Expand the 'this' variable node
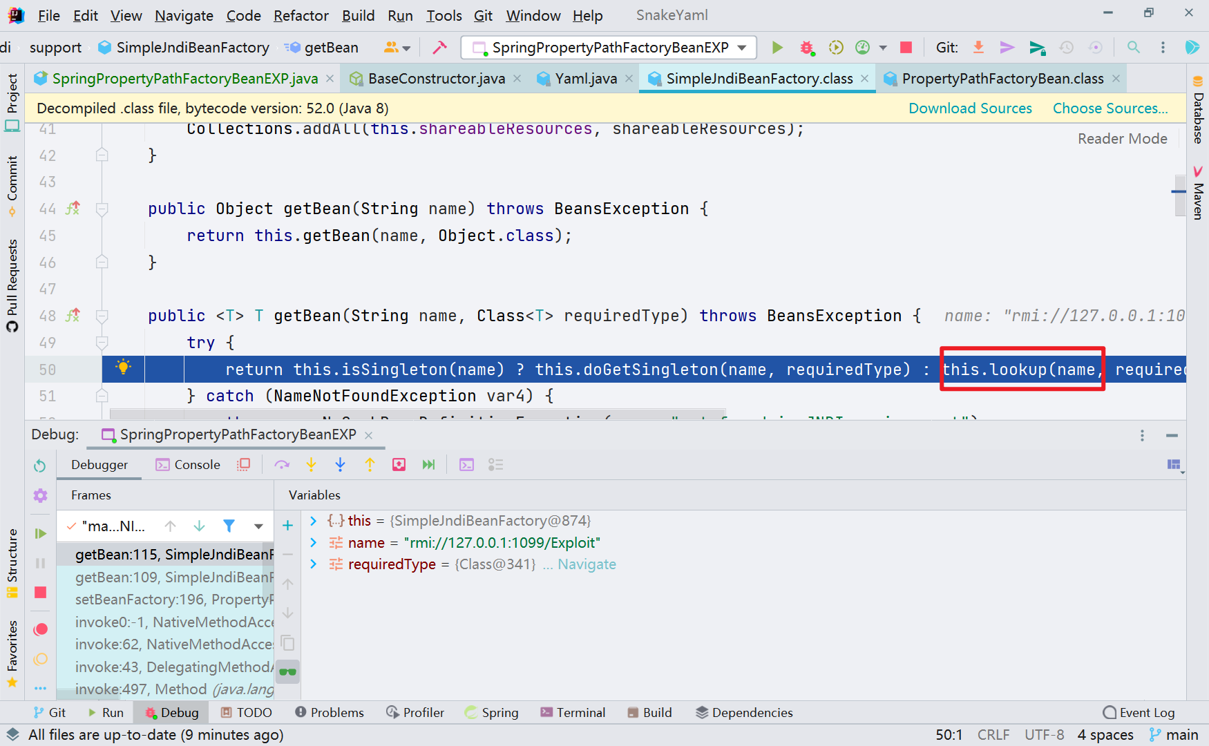1209x746 pixels. pyautogui.click(x=314, y=521)
